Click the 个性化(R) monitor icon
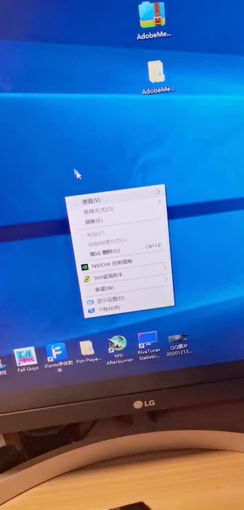This screenshot has width=244, height=510. click(91, 311)
